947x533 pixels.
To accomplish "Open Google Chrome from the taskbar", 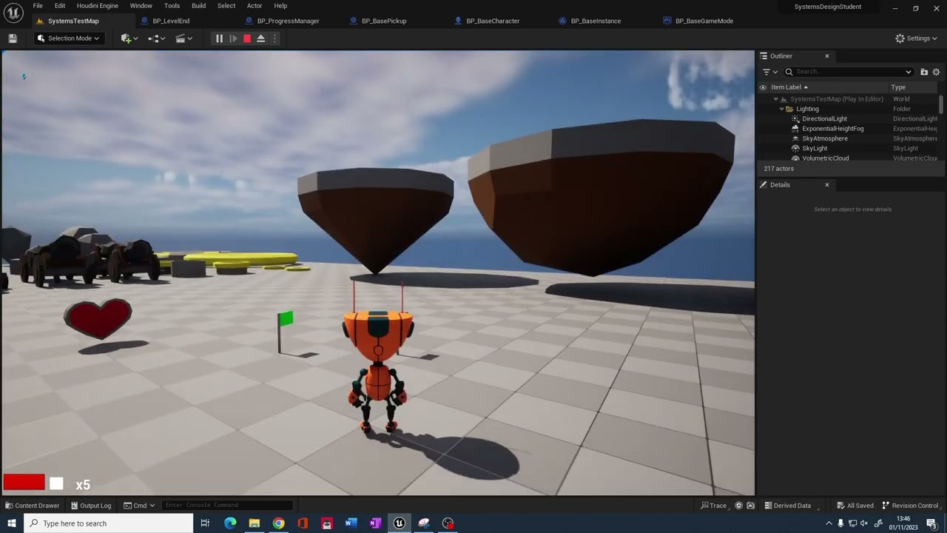I will pyautogui.click(x=278, y=523).
